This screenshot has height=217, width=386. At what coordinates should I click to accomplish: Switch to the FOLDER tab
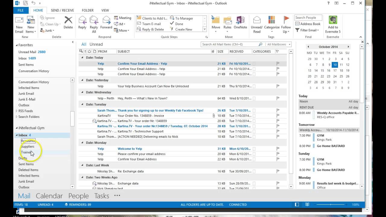pos(87,10)
